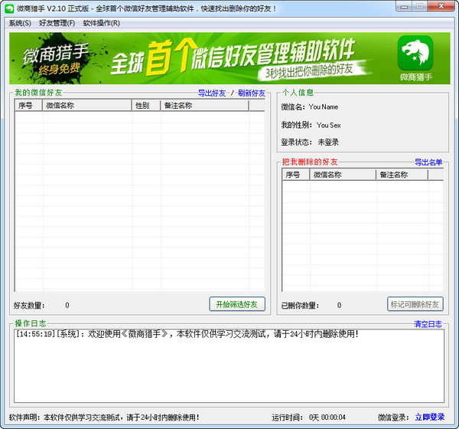Click the 导出名单 link
Viewport: 459px width, 429px height.
pos(428,162)
